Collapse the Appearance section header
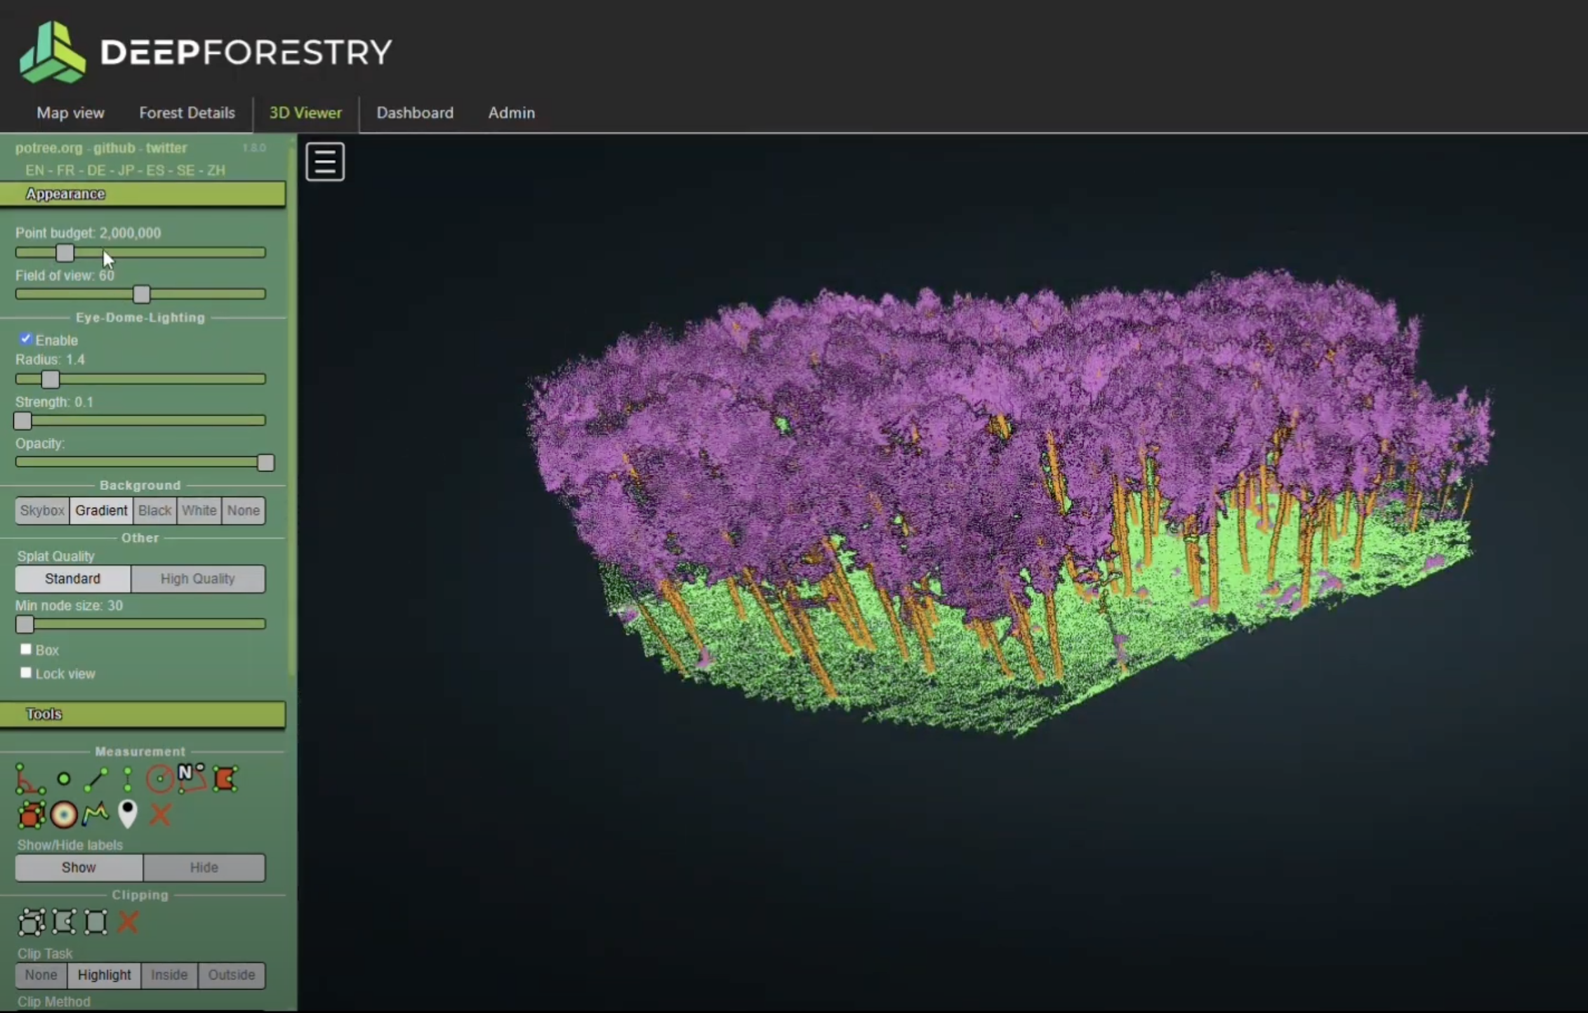The image size is (1588, 1013). [x=142, y=194]
